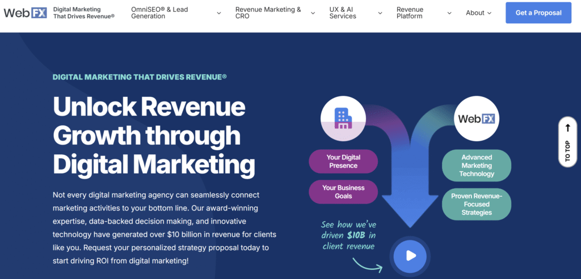Click the Unlock Revenue Growth headline
The width and height of the screenshot is (581, 279).
(x=154, y=136)
